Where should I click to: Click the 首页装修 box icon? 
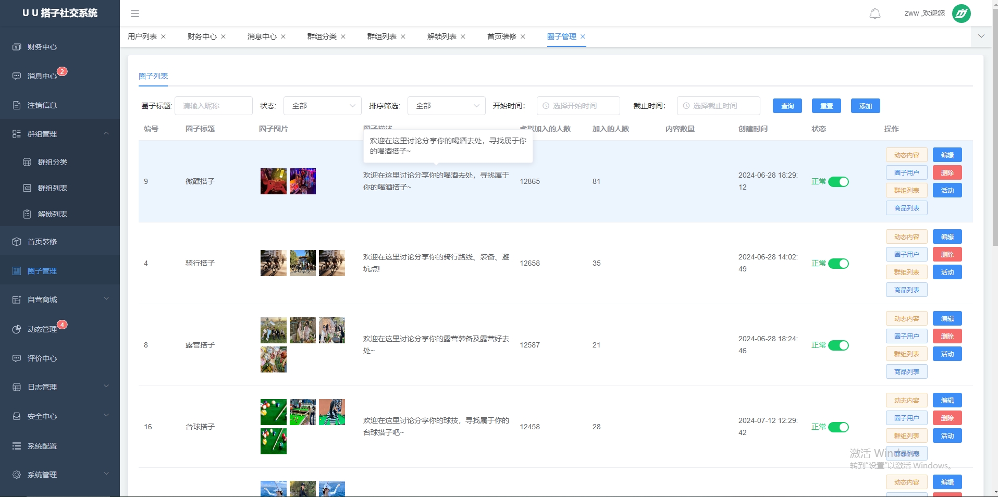pos(17,242)
